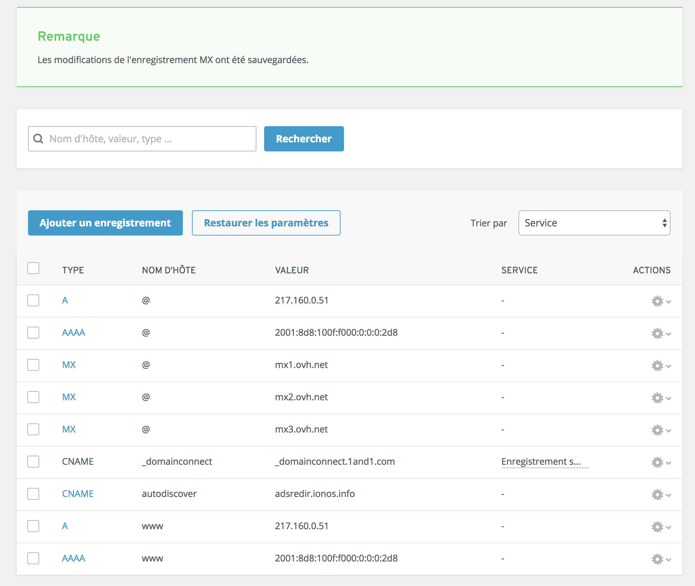Open the Trier par Service dropdown
Screen dimensions: 695x586
coord(594,223)
